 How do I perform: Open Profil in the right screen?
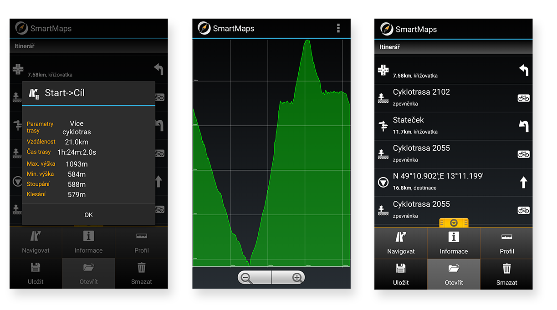pyautogui.click(x=506, y=243)
